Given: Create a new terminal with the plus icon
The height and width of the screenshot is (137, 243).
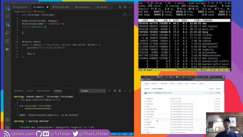Looking at the screenshot, I should [x=110, y=91].
